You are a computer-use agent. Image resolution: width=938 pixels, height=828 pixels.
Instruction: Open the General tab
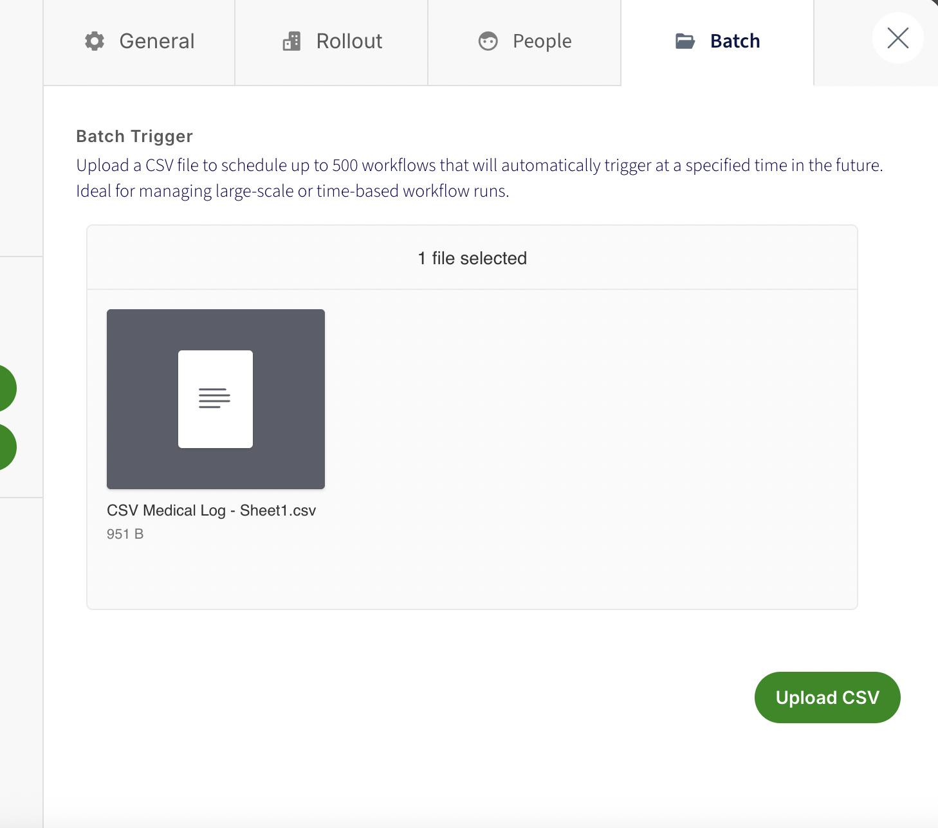pyautogui.click(x=139, y=42)
